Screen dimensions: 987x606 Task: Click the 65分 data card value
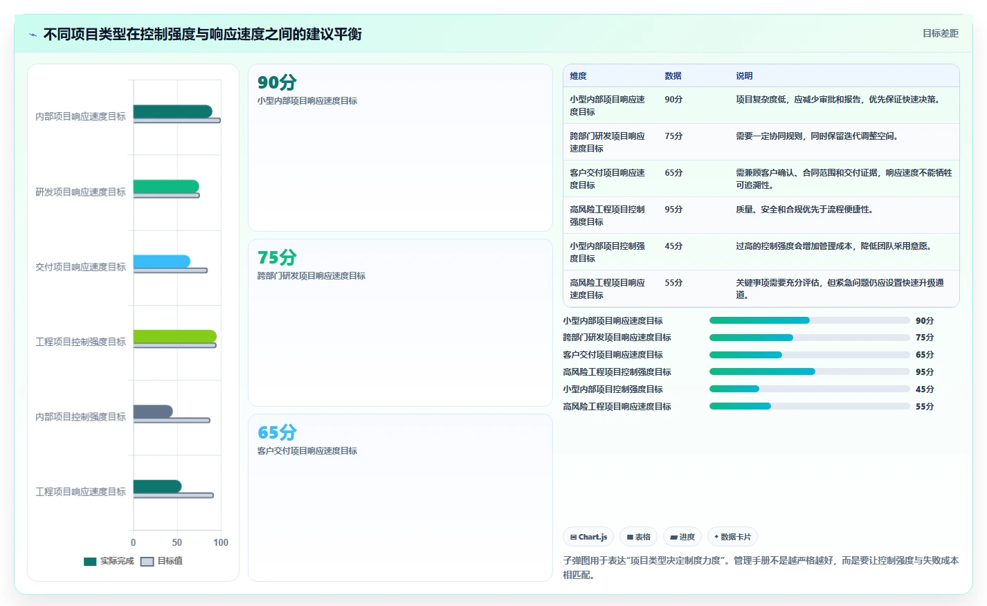277,432
